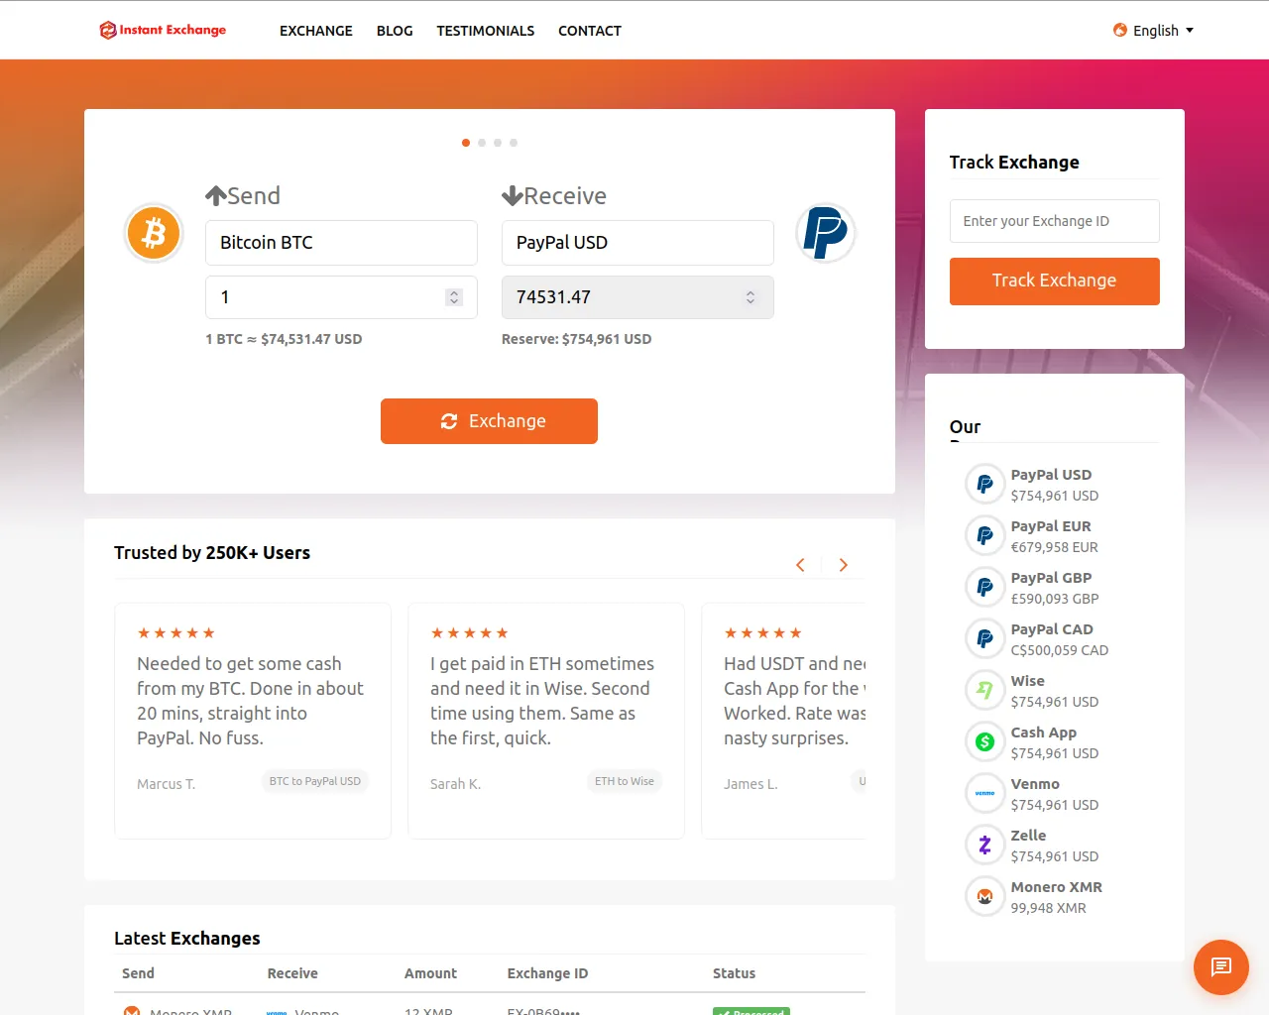Click the receive amount field 74531.47
The width and height of the screenshot is (1269, 1015).
(637, 297)
